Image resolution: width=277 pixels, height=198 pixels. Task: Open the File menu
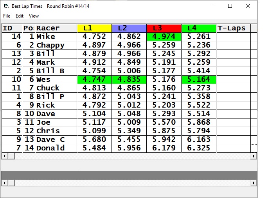click(7, 16)
